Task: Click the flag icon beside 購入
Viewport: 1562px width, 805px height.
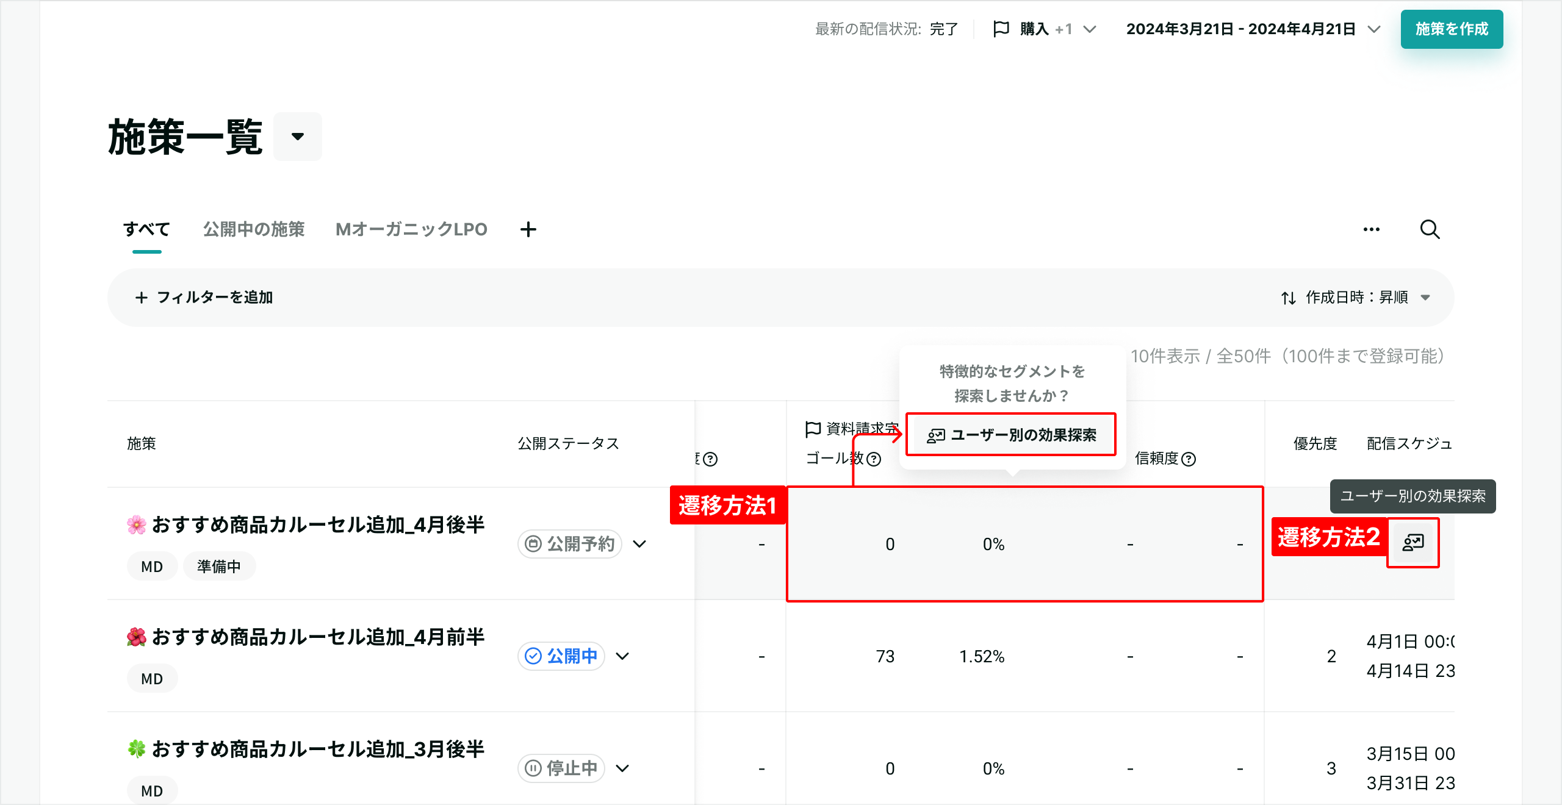Action: (1001, 29)
